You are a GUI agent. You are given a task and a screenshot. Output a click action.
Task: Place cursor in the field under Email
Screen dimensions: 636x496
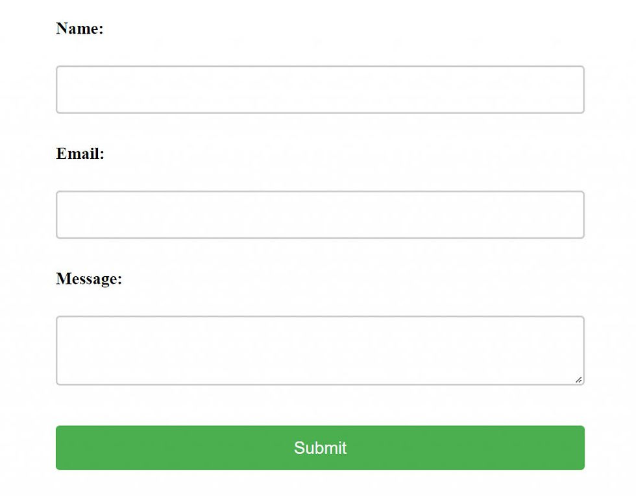coord(320,215)
